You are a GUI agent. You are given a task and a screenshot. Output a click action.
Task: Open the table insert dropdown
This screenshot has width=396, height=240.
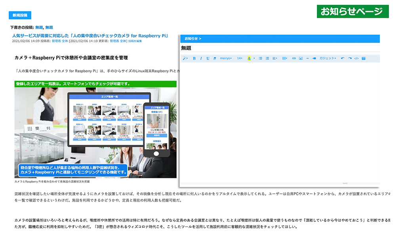tap(285, 58)
